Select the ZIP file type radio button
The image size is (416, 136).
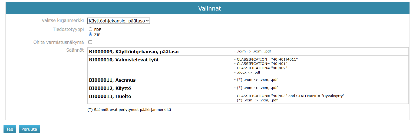tap(91, 34)
